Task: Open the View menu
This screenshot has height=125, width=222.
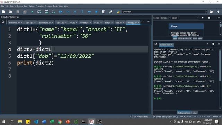Action: [x=61, y=6]
